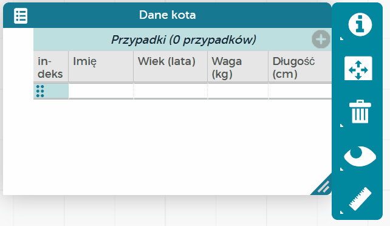Click the Przypadki (0 przypadków) collection title
The height and width of the screenshot is (226, 390).
183,39
